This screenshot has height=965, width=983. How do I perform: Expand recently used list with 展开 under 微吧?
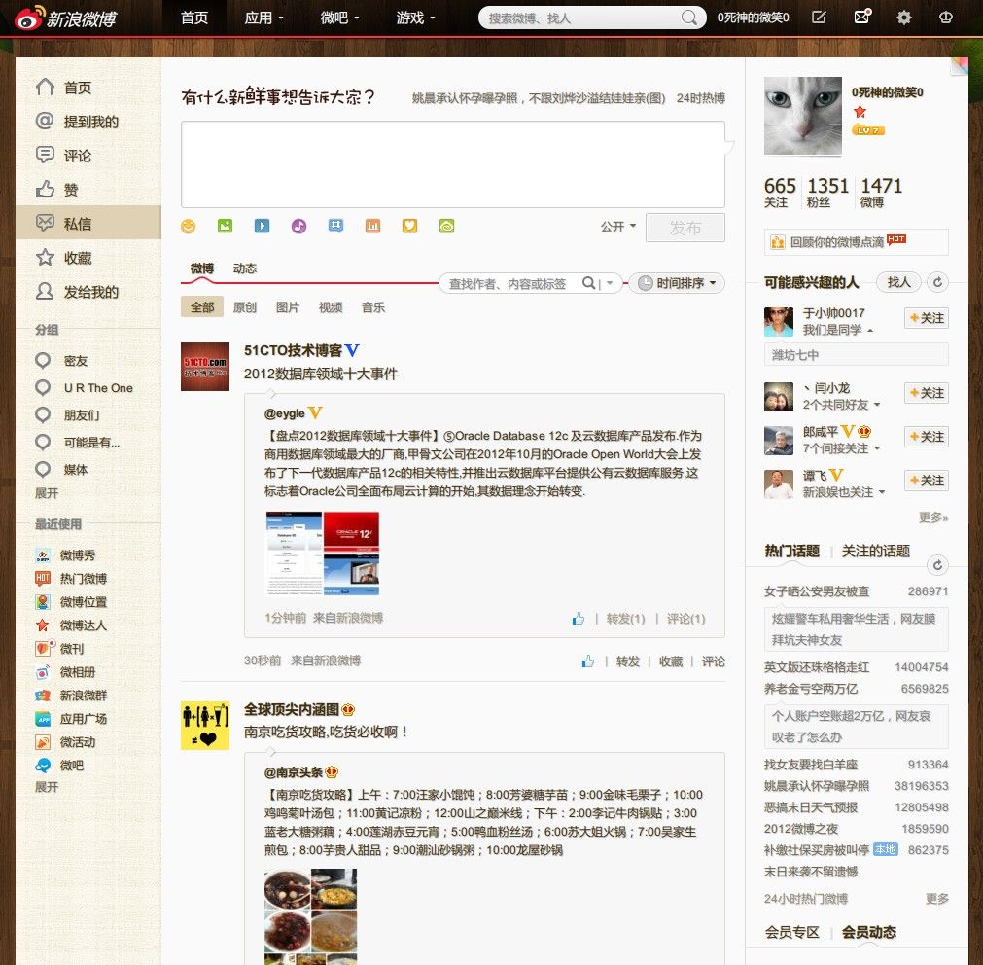(x=47, y=787)
